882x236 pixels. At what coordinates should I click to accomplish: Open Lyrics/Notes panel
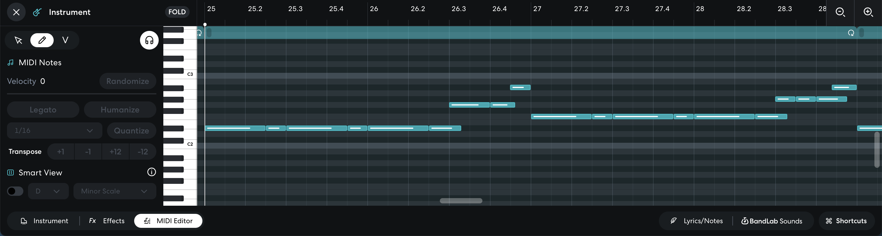tap(697, 221)
